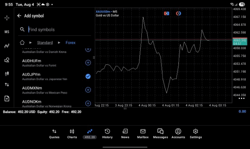Add AUDHUFm symbol with plus button
The height and width of the screenshot is (149, 250).
coord(88,63)
